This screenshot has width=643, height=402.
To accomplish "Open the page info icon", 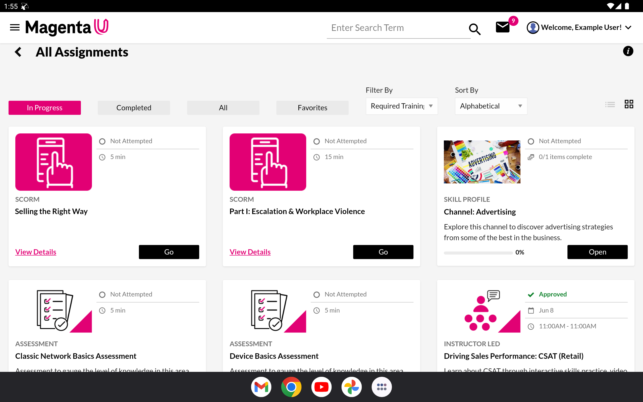I will [x=628, y=51].
